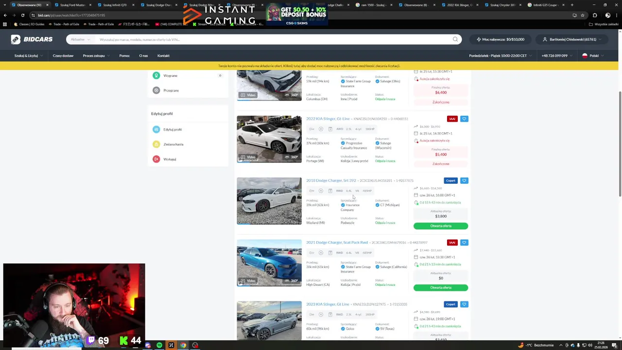Click the transmission icon on 2018 Dodge Charger Srt
Screen dimensions: 622x350
321,191
